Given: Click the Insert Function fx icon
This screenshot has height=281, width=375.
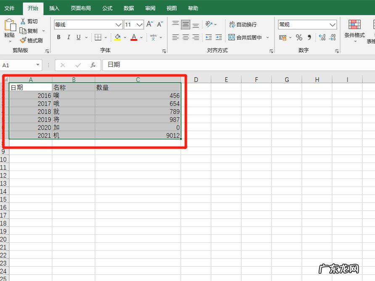Looking at the screenshot, I should (93, 65).
